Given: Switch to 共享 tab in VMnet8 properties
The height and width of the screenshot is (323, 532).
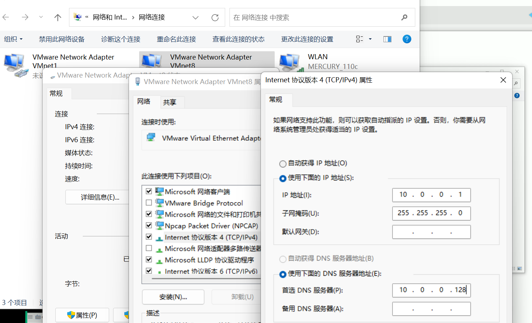Looking at the screenshot, I should tap(170, 102).
